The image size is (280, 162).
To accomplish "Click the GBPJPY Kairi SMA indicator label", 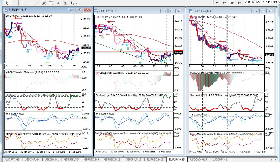I will coord(134,133).
